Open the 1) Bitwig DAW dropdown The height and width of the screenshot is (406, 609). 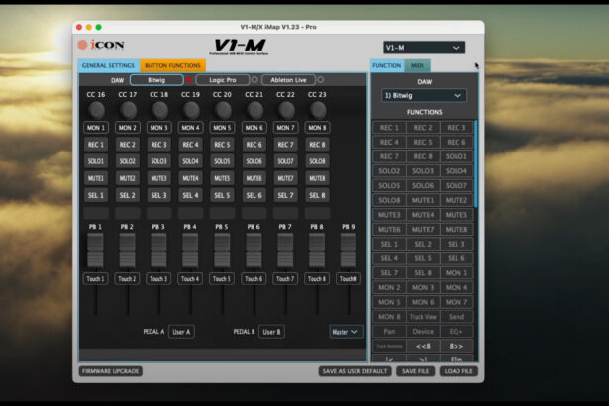tap(424, 96)
